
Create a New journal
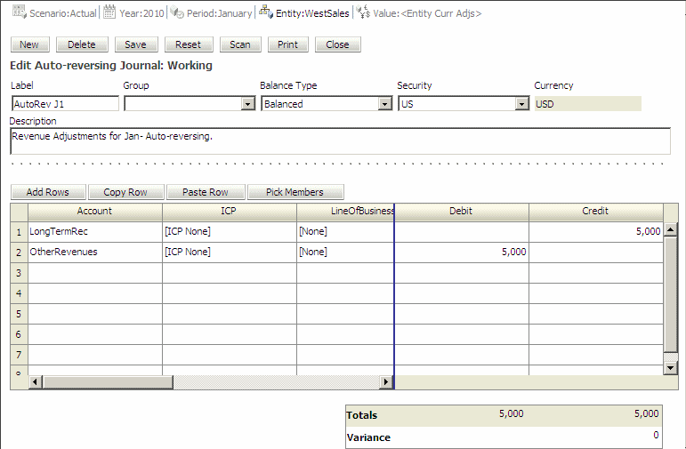coord(29,44)
